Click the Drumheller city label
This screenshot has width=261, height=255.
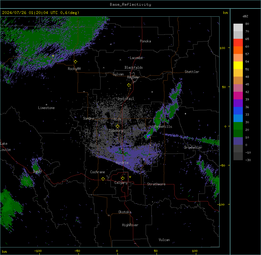point(193,148)
